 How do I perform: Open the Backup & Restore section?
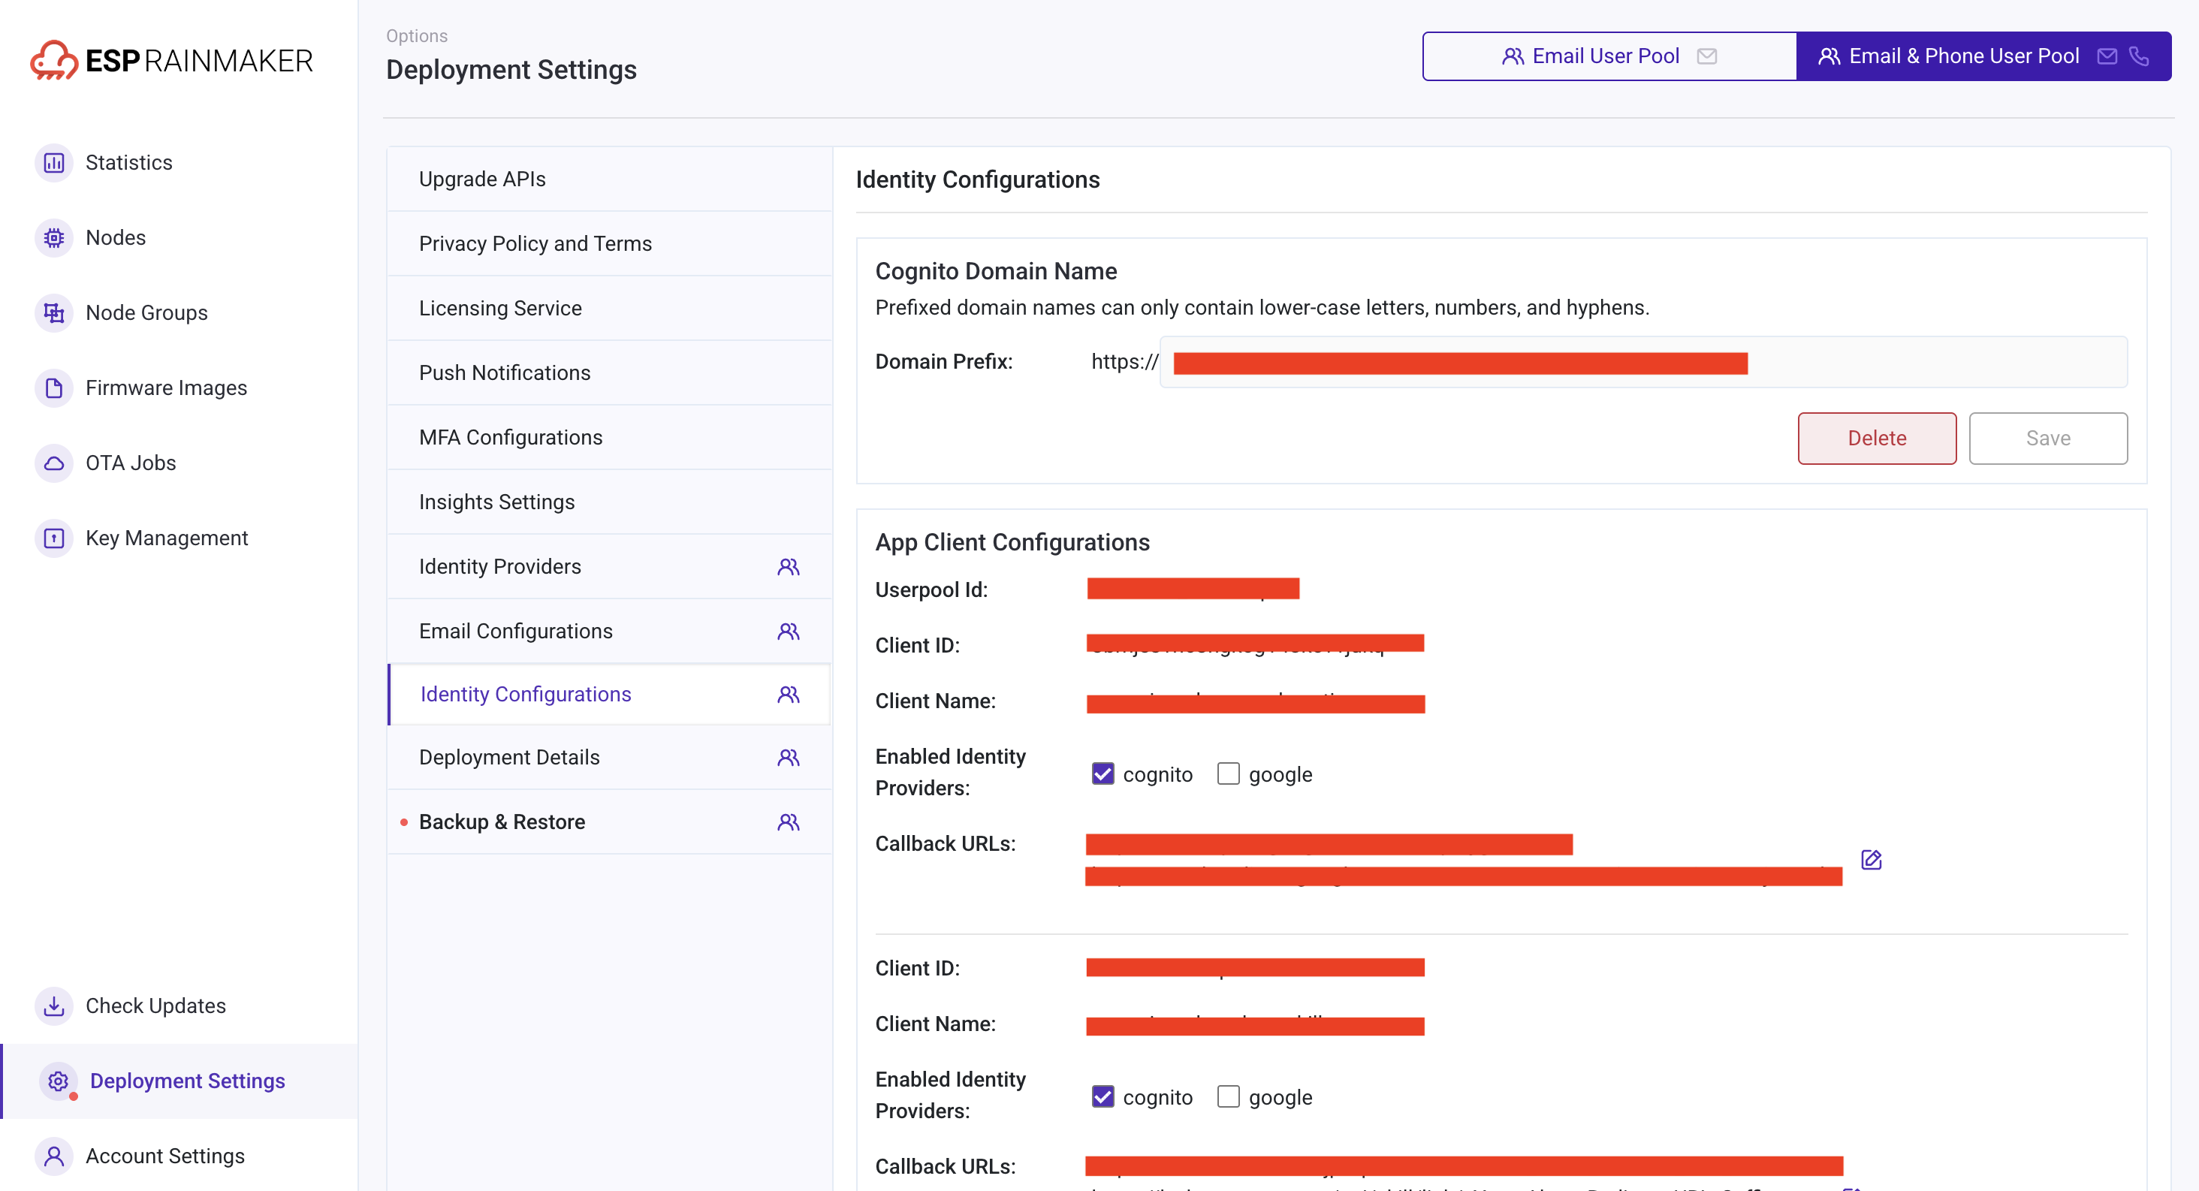[x=610, y=822]
